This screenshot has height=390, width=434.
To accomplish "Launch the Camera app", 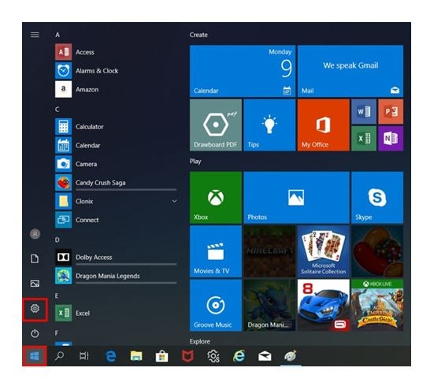I will (116, 164).
